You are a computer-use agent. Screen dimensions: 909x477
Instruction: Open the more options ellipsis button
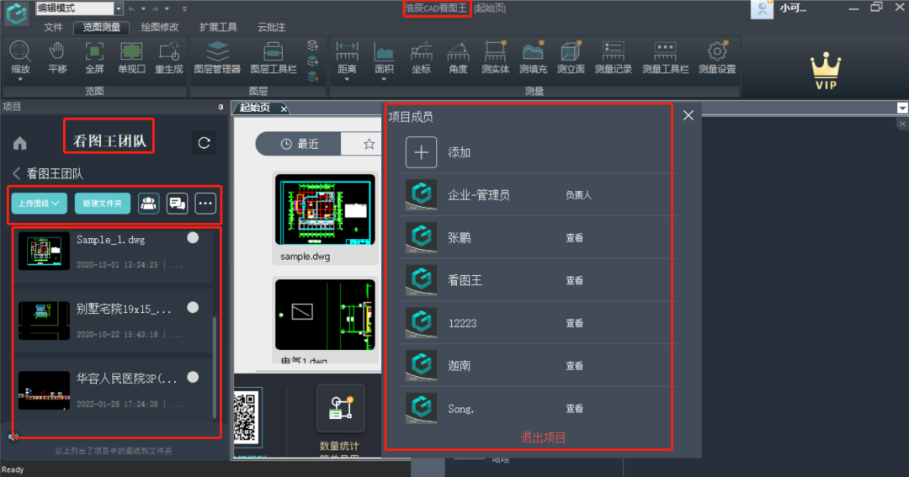205,204
